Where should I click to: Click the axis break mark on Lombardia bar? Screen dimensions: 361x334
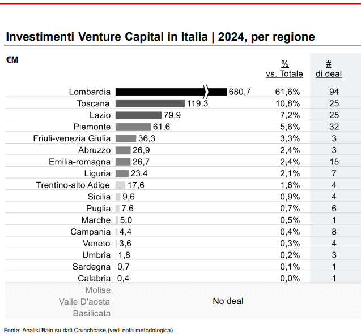206,92
